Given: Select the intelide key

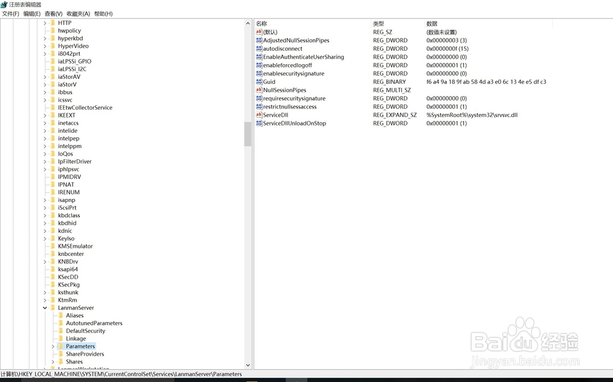Looking at the screenshot, I should (x=67, y=130).
